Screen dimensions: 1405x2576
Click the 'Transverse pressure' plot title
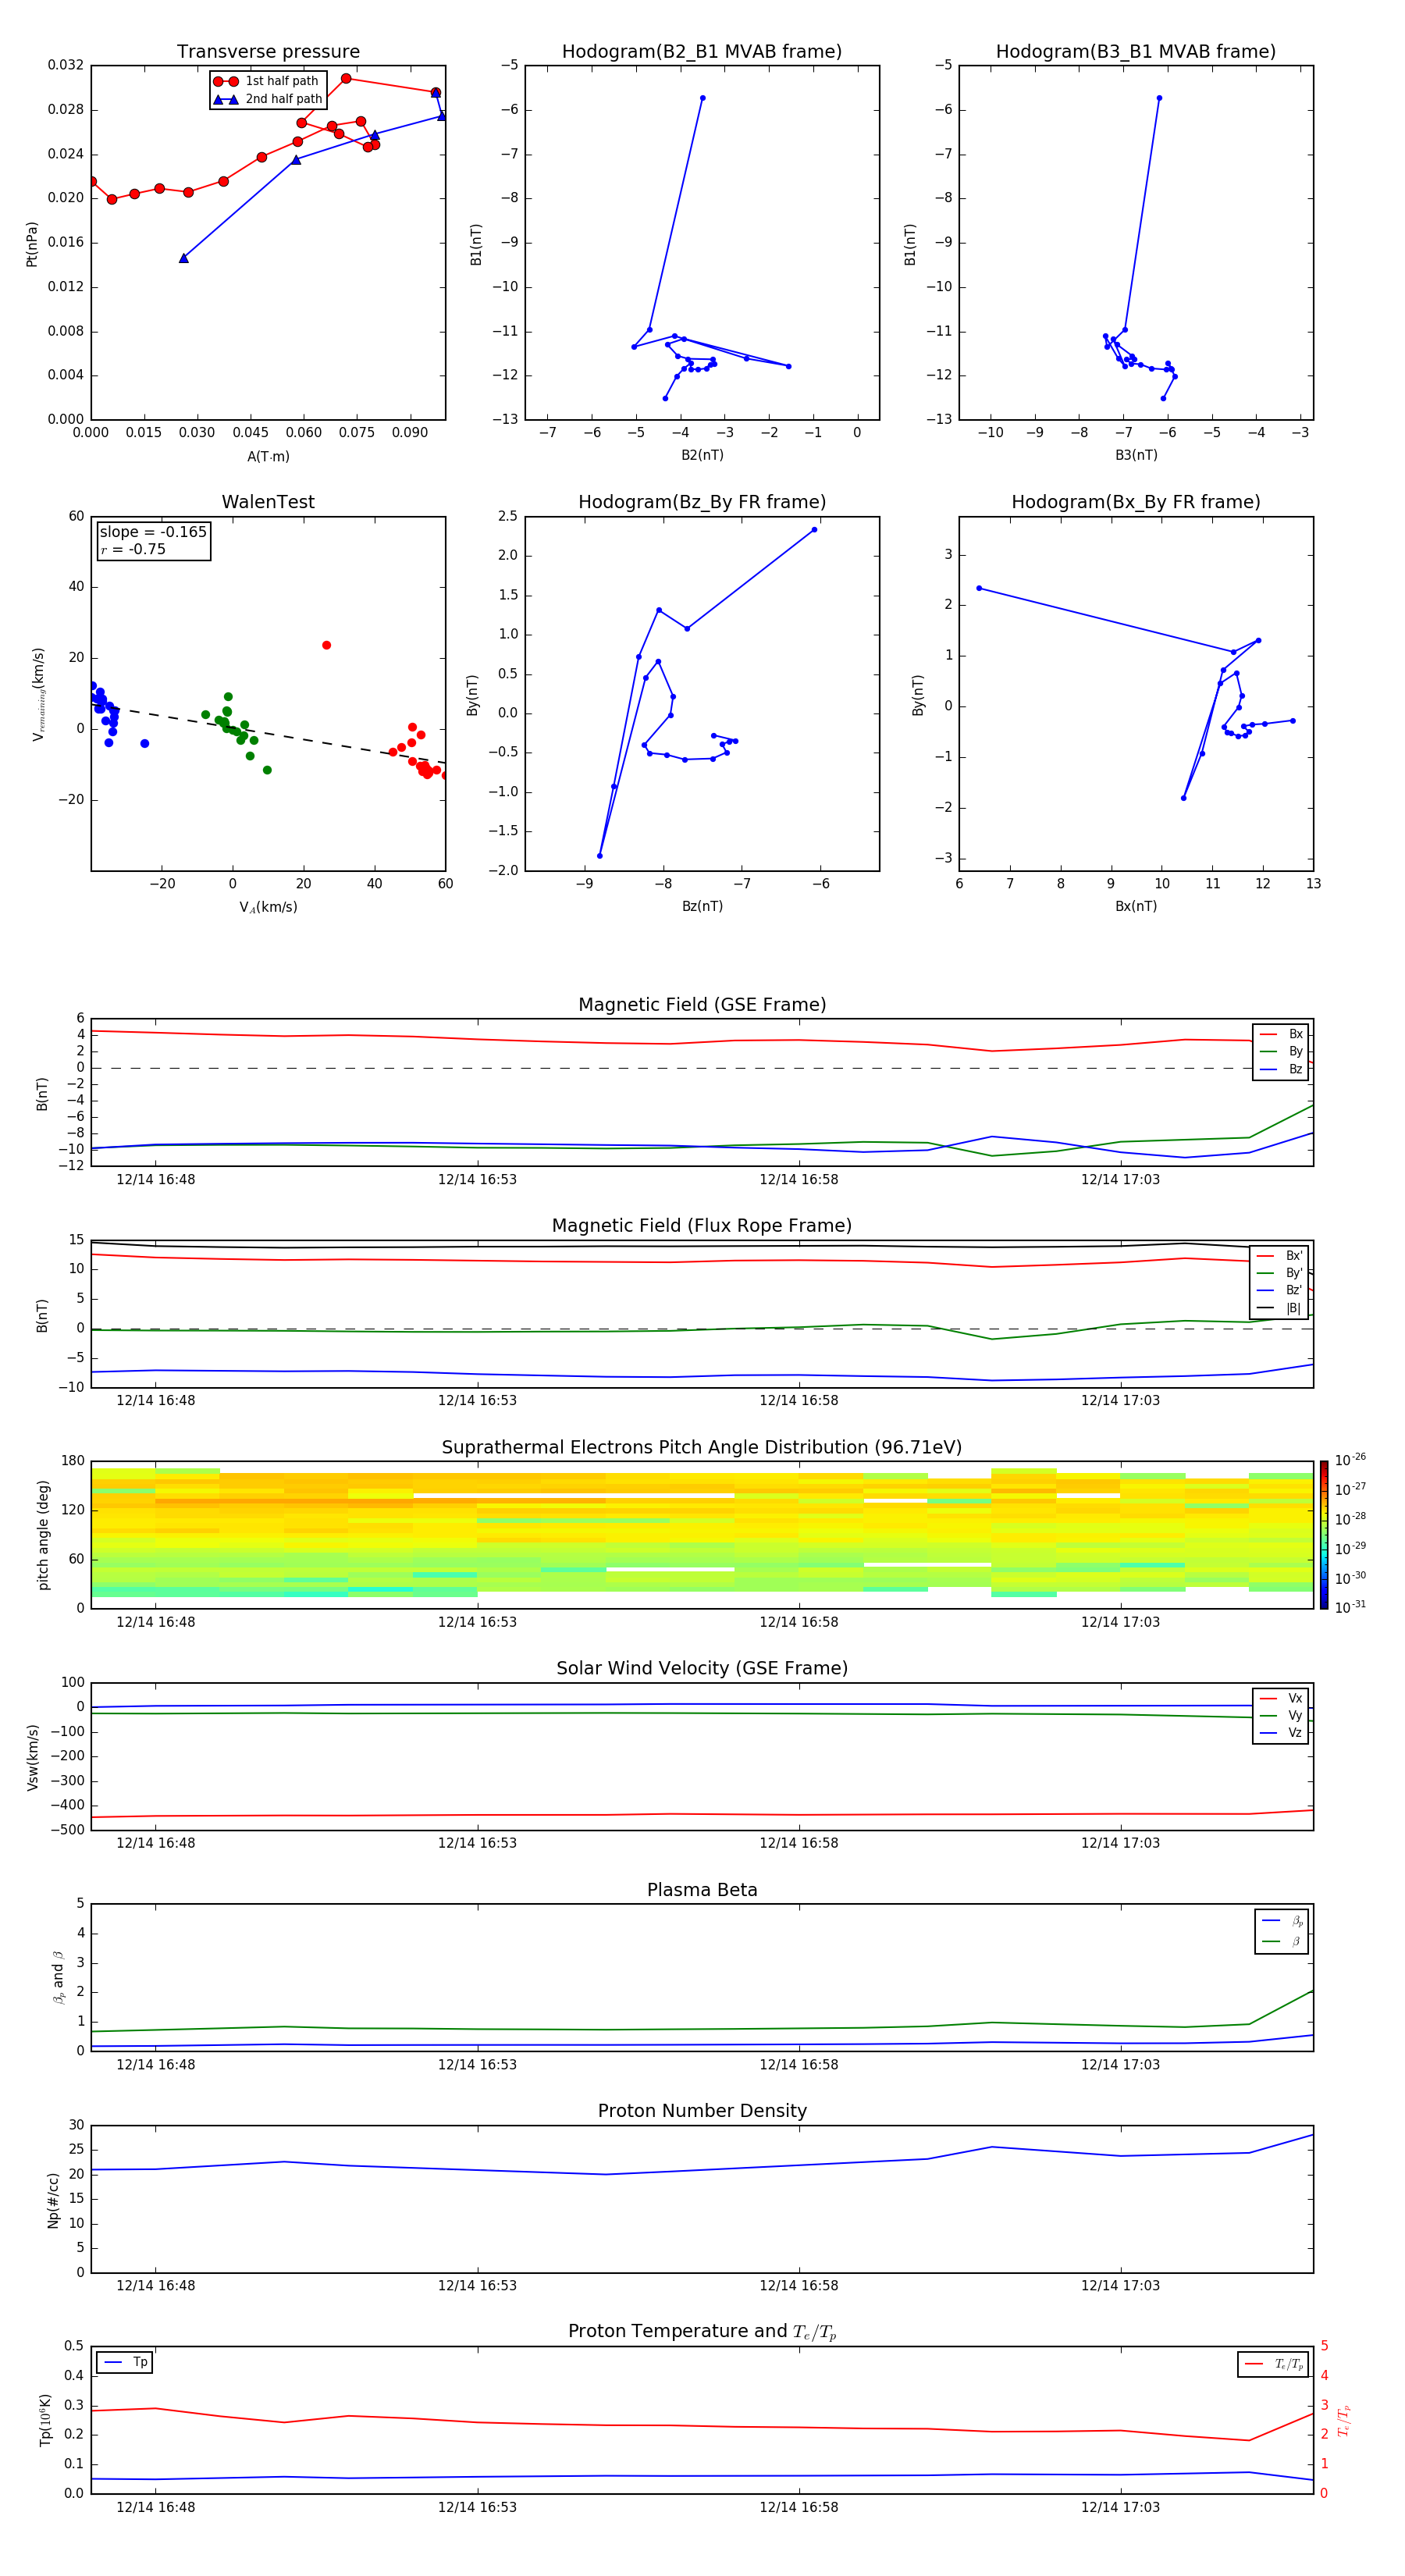pyautogui.click(x=268, y=52)
